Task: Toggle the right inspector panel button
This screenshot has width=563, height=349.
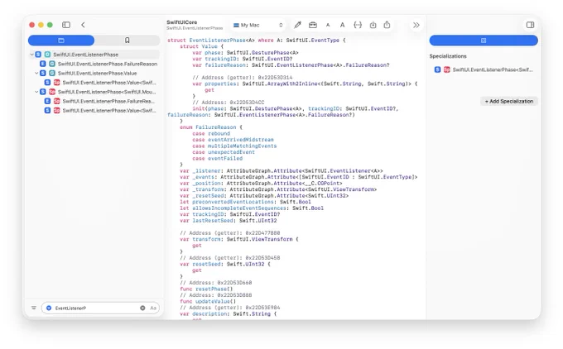Action: [x=530, y=25]
